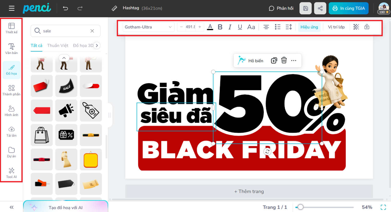
Task: Open the transparency checkerboard icon
Action: pos(356,27)
